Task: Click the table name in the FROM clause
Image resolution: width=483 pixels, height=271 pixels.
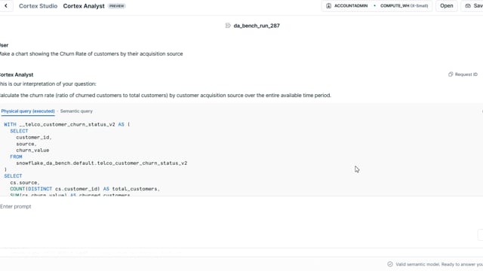Action: point(102,163)
